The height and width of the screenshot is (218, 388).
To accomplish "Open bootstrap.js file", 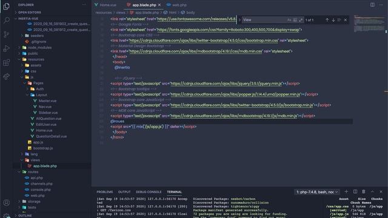I will [43, 148].
